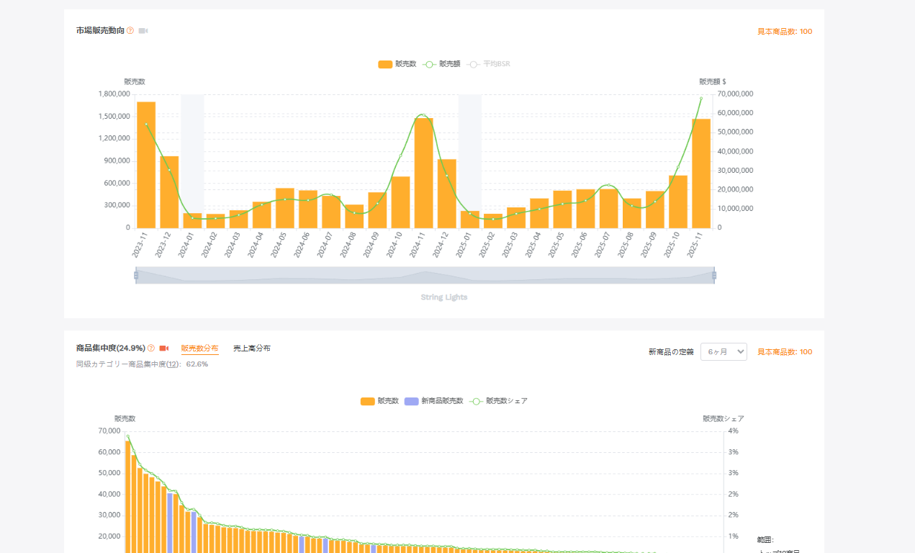Hide 販売数 bars in the concentration chart legend

[x=379, y=401]
